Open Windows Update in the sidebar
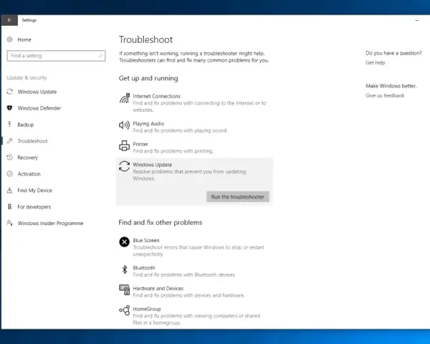Screen dimensions: 430x344 pyautogui.click(x=37, y=92)
